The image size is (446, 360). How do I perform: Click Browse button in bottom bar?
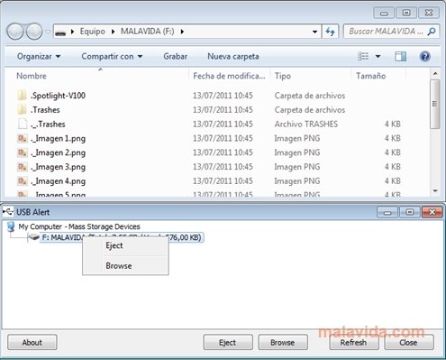283,342
